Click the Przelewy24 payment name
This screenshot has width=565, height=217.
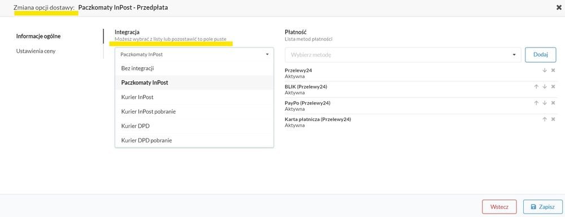298,70
